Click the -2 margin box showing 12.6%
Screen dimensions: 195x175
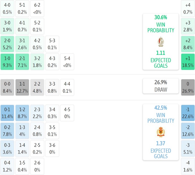[x=188, y=131]
